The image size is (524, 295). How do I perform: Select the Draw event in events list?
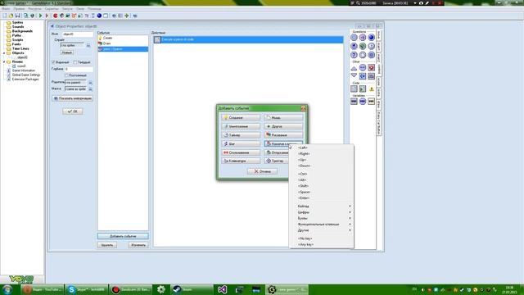point(123,43)
